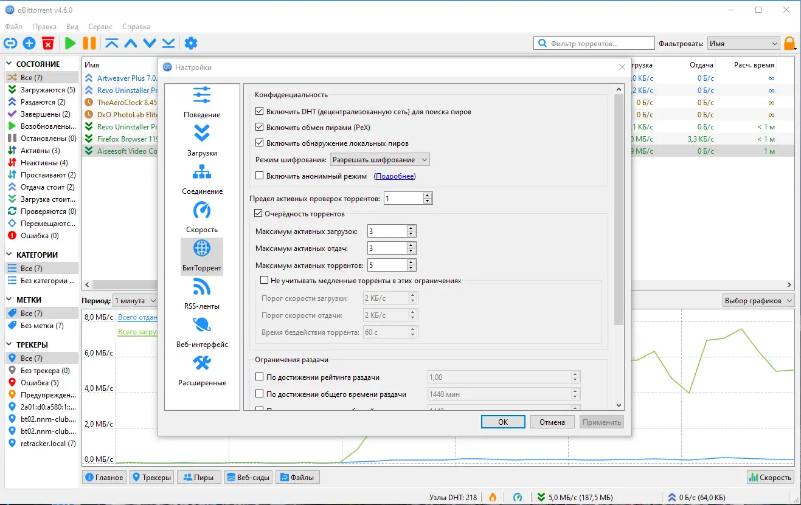Disable Включить DHT для поиска пиров
This screenshot has width=801, height=505.
tap(258, 111)
